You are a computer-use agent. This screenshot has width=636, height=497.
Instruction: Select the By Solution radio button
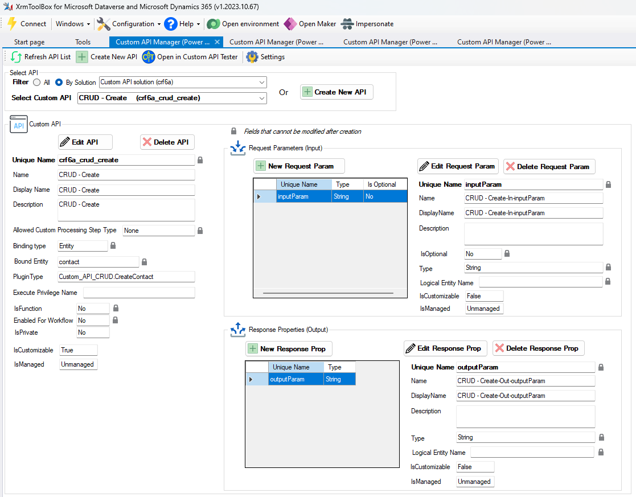coord(59,83)
